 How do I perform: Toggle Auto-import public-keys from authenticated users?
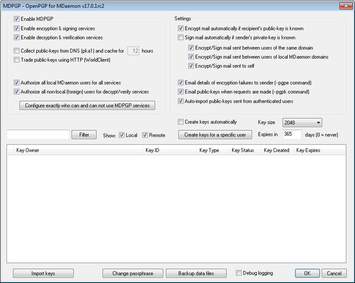180,101
